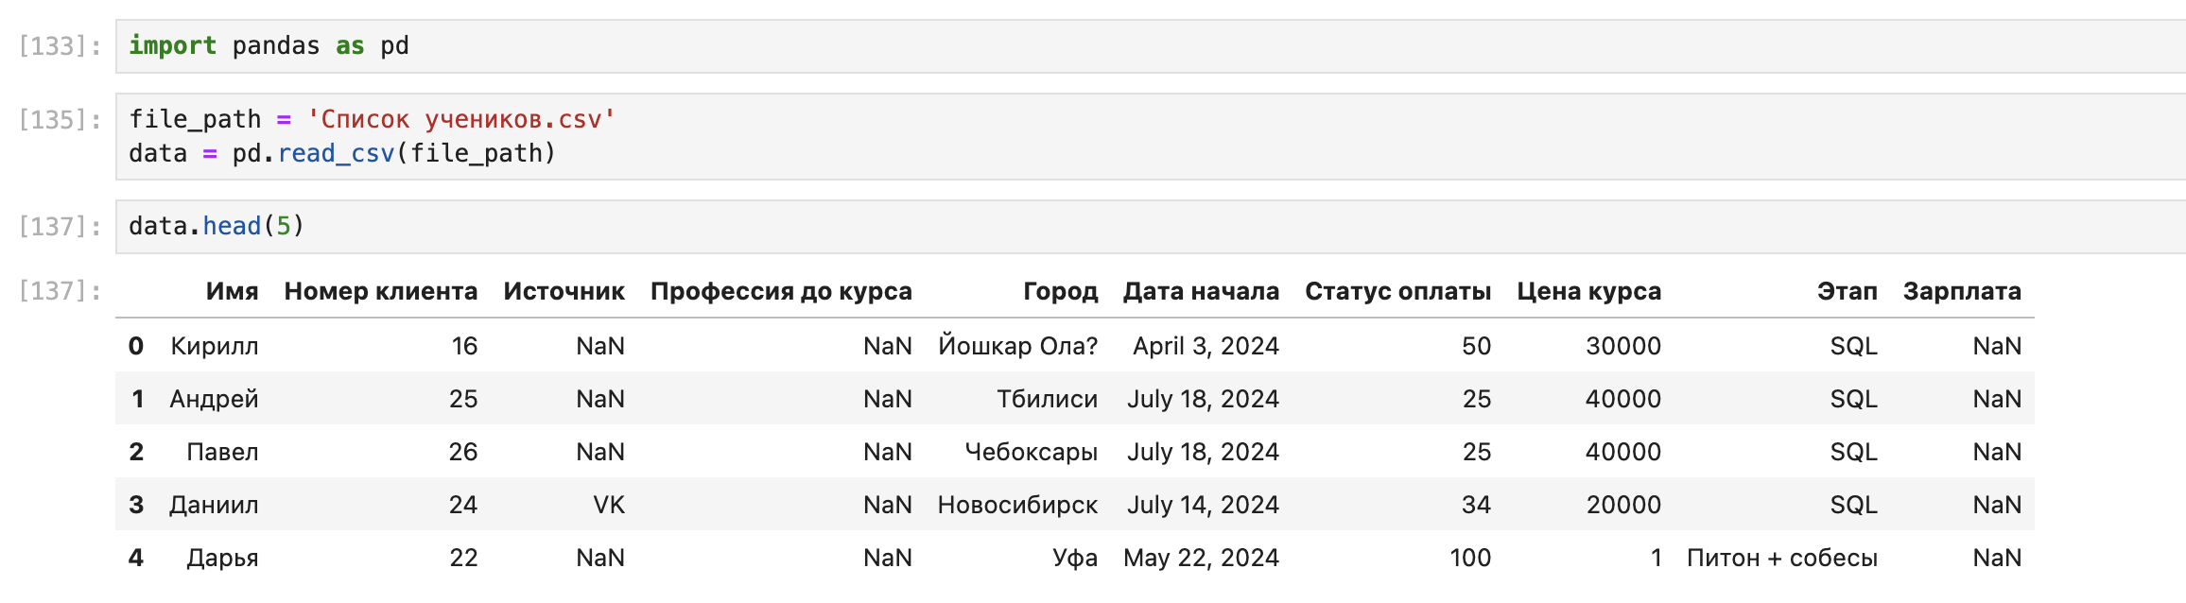Viewport: 2186px width, 603px height.
Task: Click the May 22, 2024 date cell
Action: [1201, 558]
